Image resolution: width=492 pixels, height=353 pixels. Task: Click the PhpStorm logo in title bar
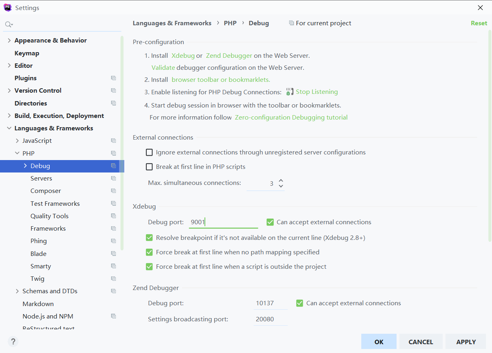[8, 8]
